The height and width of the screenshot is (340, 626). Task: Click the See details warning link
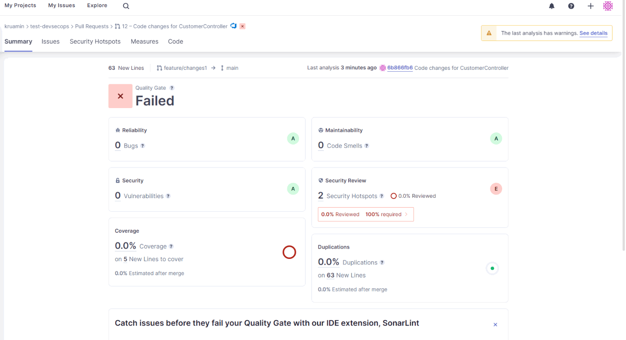coord(593,33)
